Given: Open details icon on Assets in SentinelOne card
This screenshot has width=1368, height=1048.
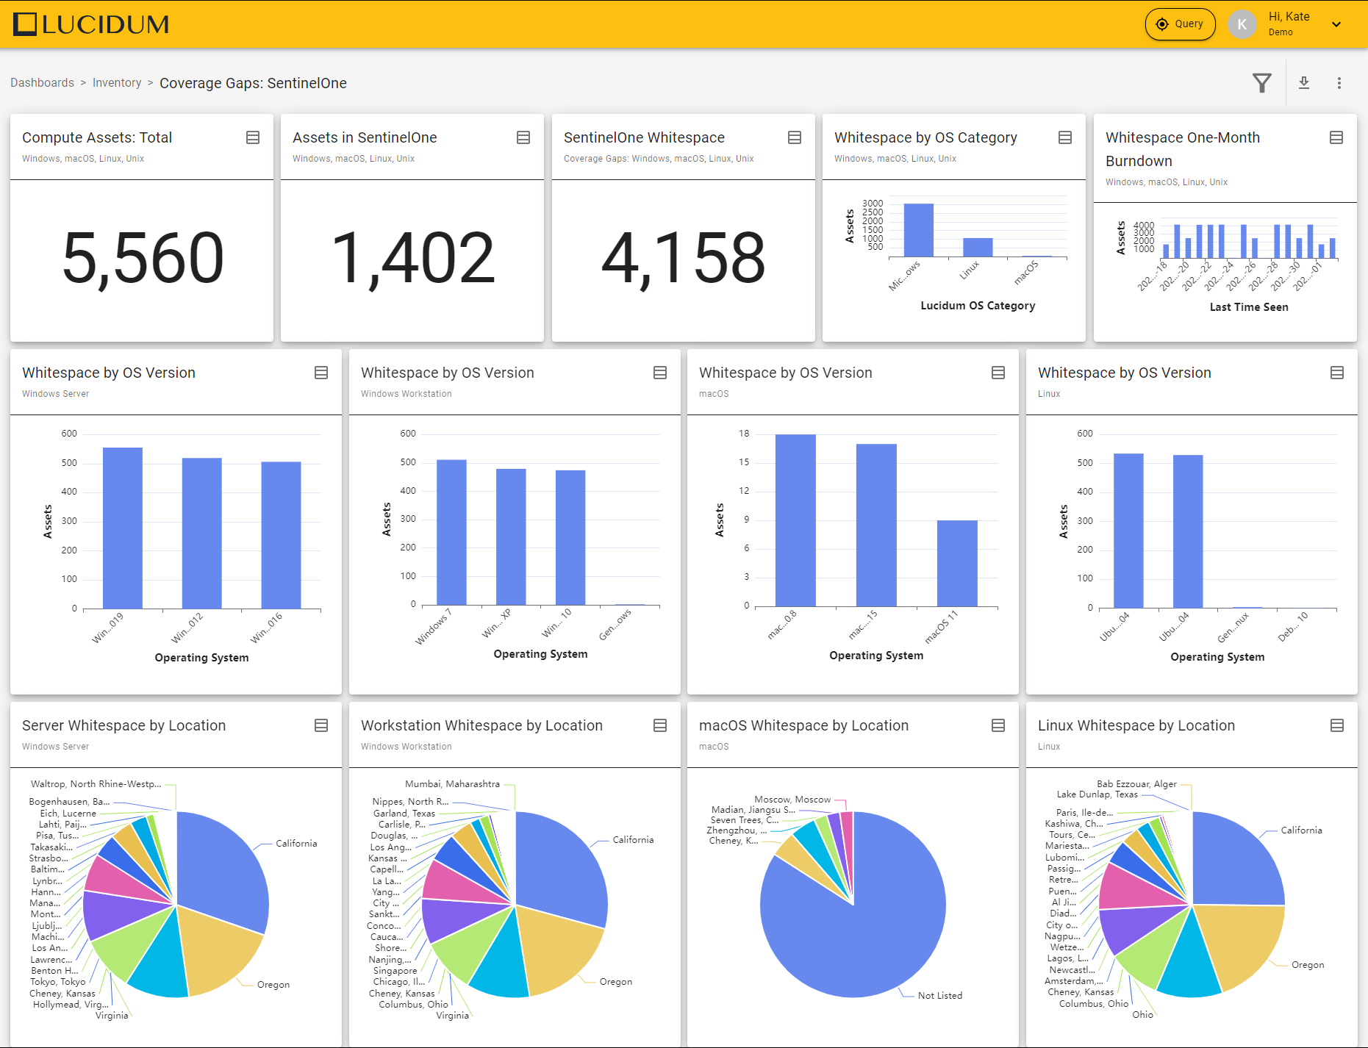Looking at the screenshot, I should coord(523,137).
